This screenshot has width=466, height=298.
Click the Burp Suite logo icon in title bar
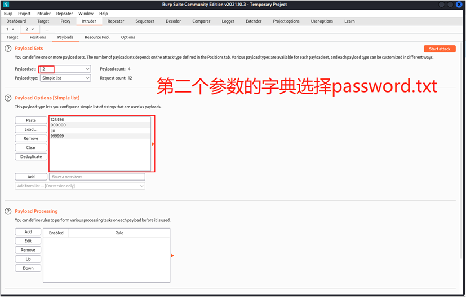6,5
